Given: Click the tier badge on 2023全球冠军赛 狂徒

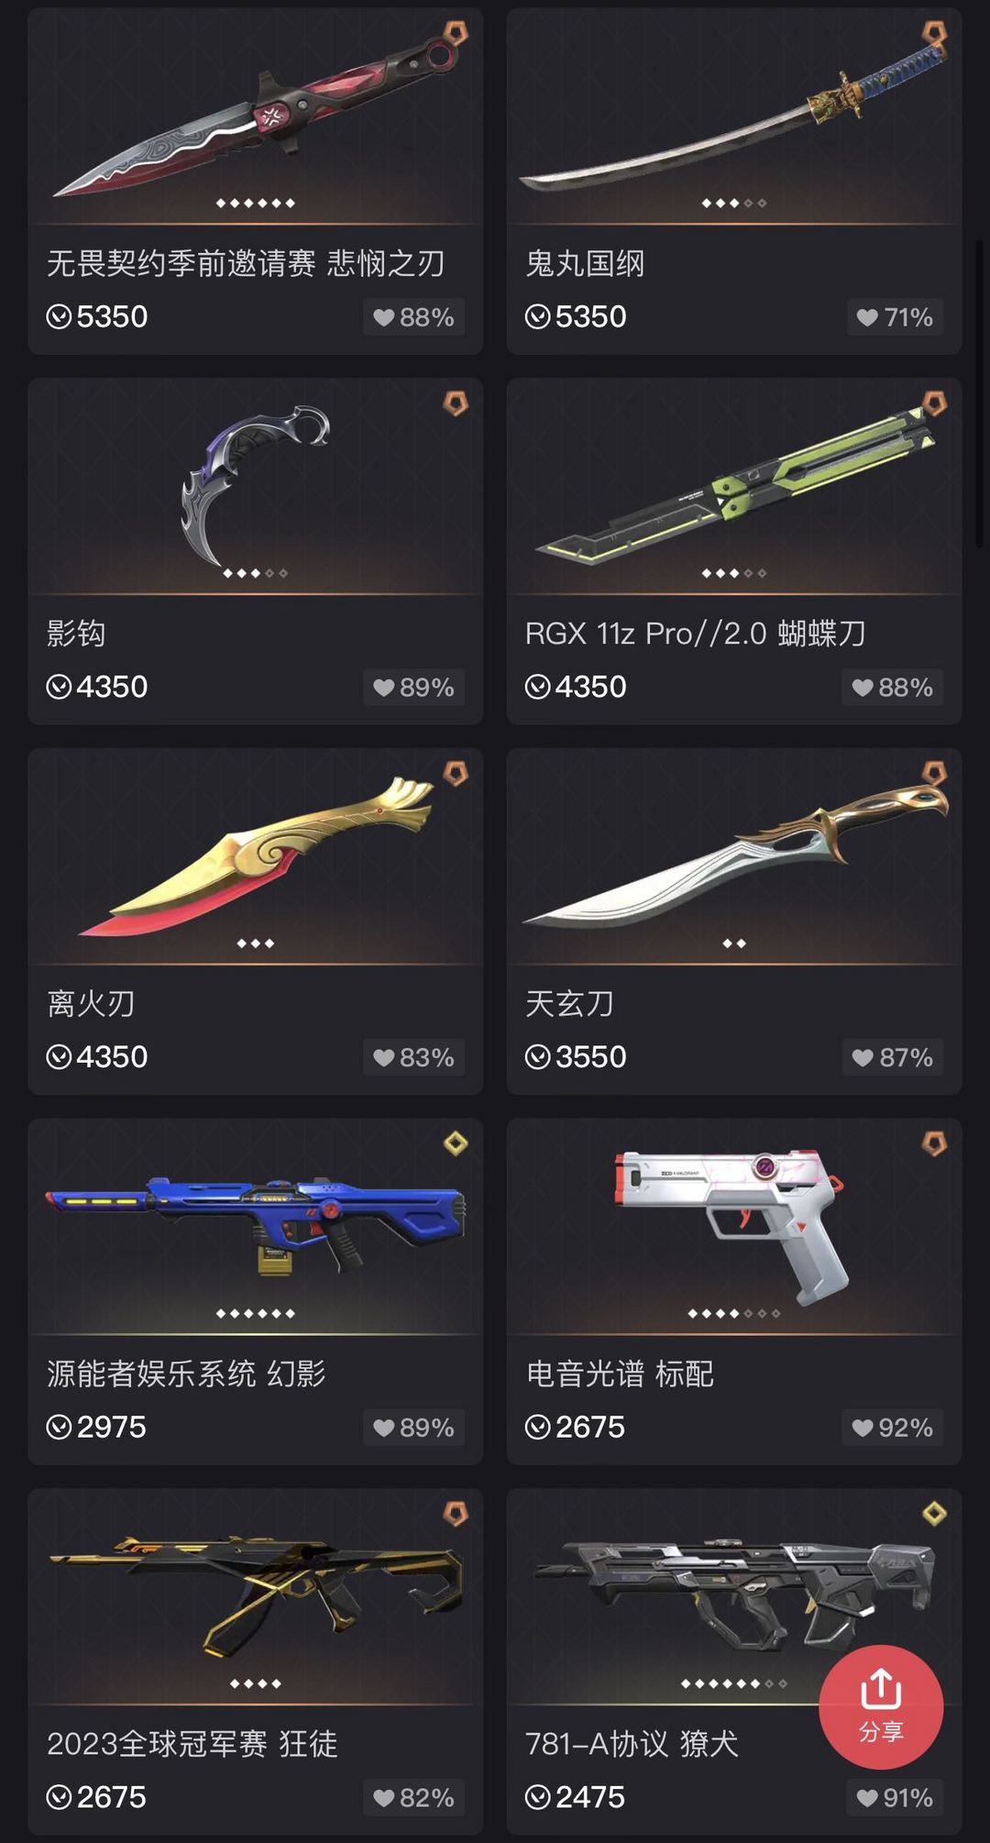Looking at the screenshot, I should tap(456, 1513).
